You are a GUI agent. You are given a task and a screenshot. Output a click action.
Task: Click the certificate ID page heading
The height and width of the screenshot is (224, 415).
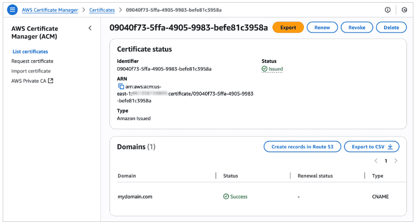coord(189,28)
